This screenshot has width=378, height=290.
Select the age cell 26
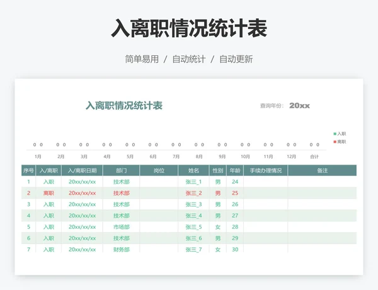tap(235, 204)
